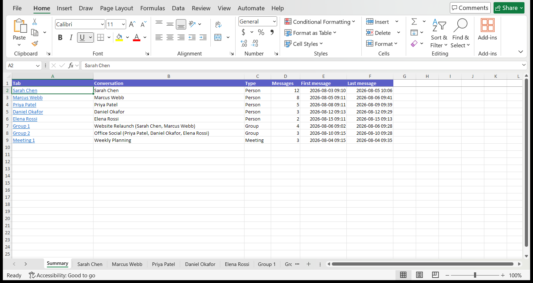The image size is (533, 283).
Task: Open the Priya Patel hyperlink in column A
Action: 25,105
